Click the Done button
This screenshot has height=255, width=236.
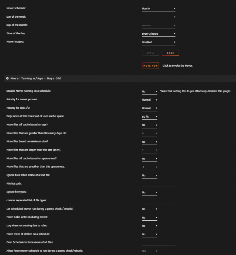(170, 53)
